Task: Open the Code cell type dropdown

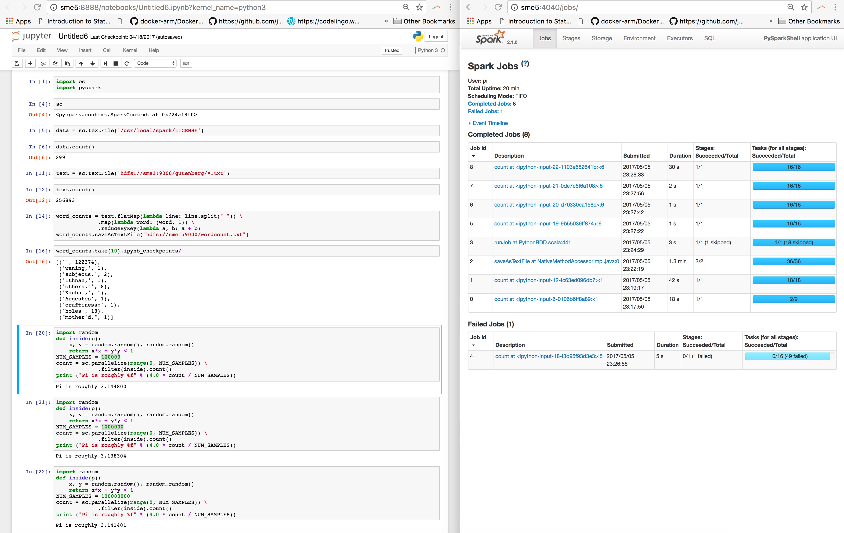Action: click(155, 64)
